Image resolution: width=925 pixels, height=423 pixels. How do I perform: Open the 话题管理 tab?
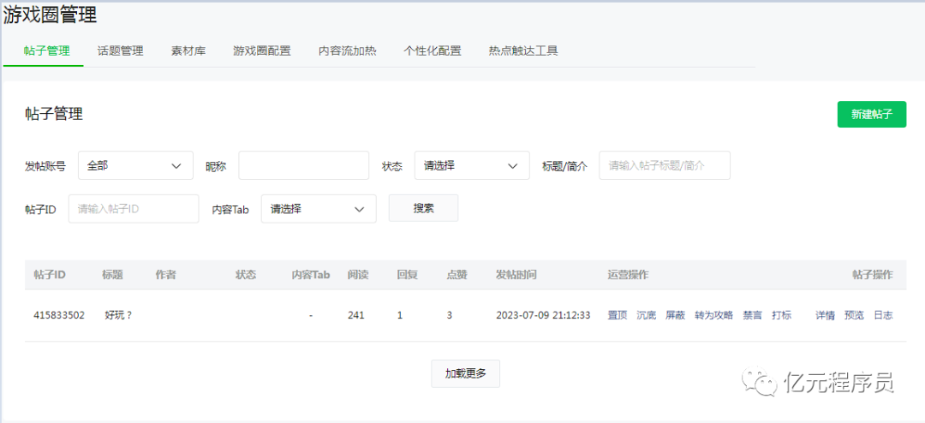[121, 51]
